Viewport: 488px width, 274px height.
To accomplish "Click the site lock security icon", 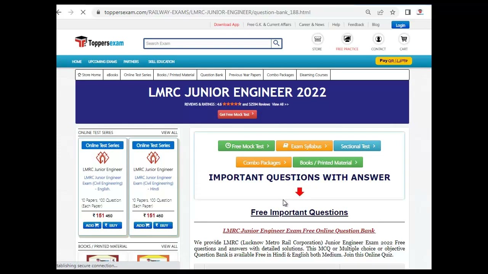I will (x=98, y=12).
